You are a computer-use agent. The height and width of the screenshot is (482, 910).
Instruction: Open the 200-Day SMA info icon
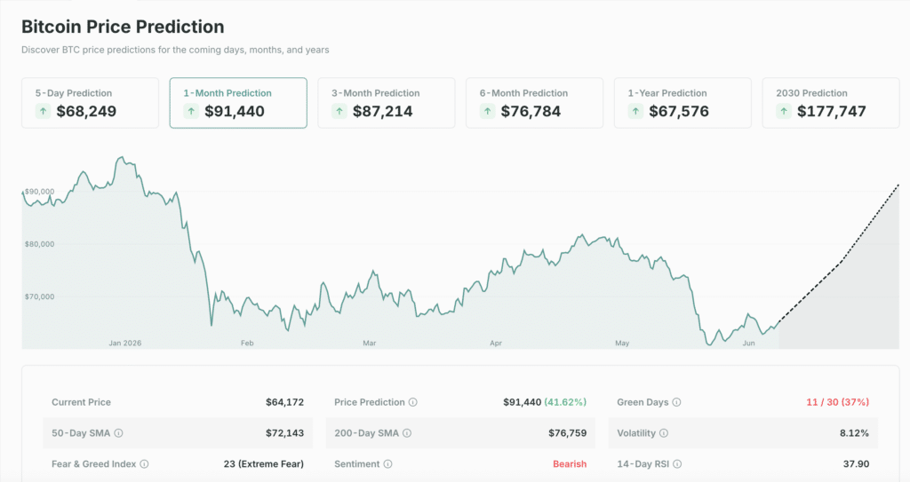(x=407, y=433)
